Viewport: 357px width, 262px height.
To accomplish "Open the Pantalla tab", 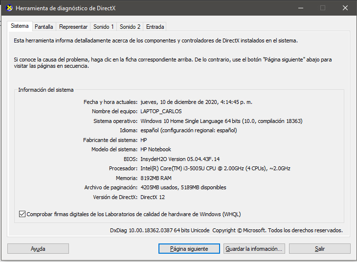I will coord(44,27).
